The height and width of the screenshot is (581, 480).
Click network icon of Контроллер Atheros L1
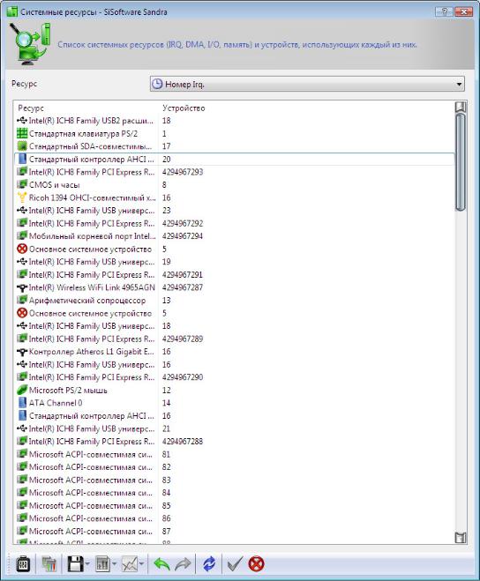point(22,352)
